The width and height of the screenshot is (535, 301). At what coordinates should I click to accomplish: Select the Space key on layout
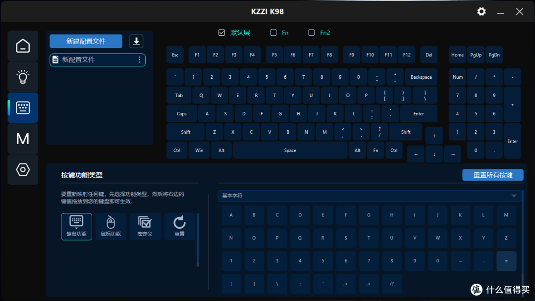click(290, 150)
